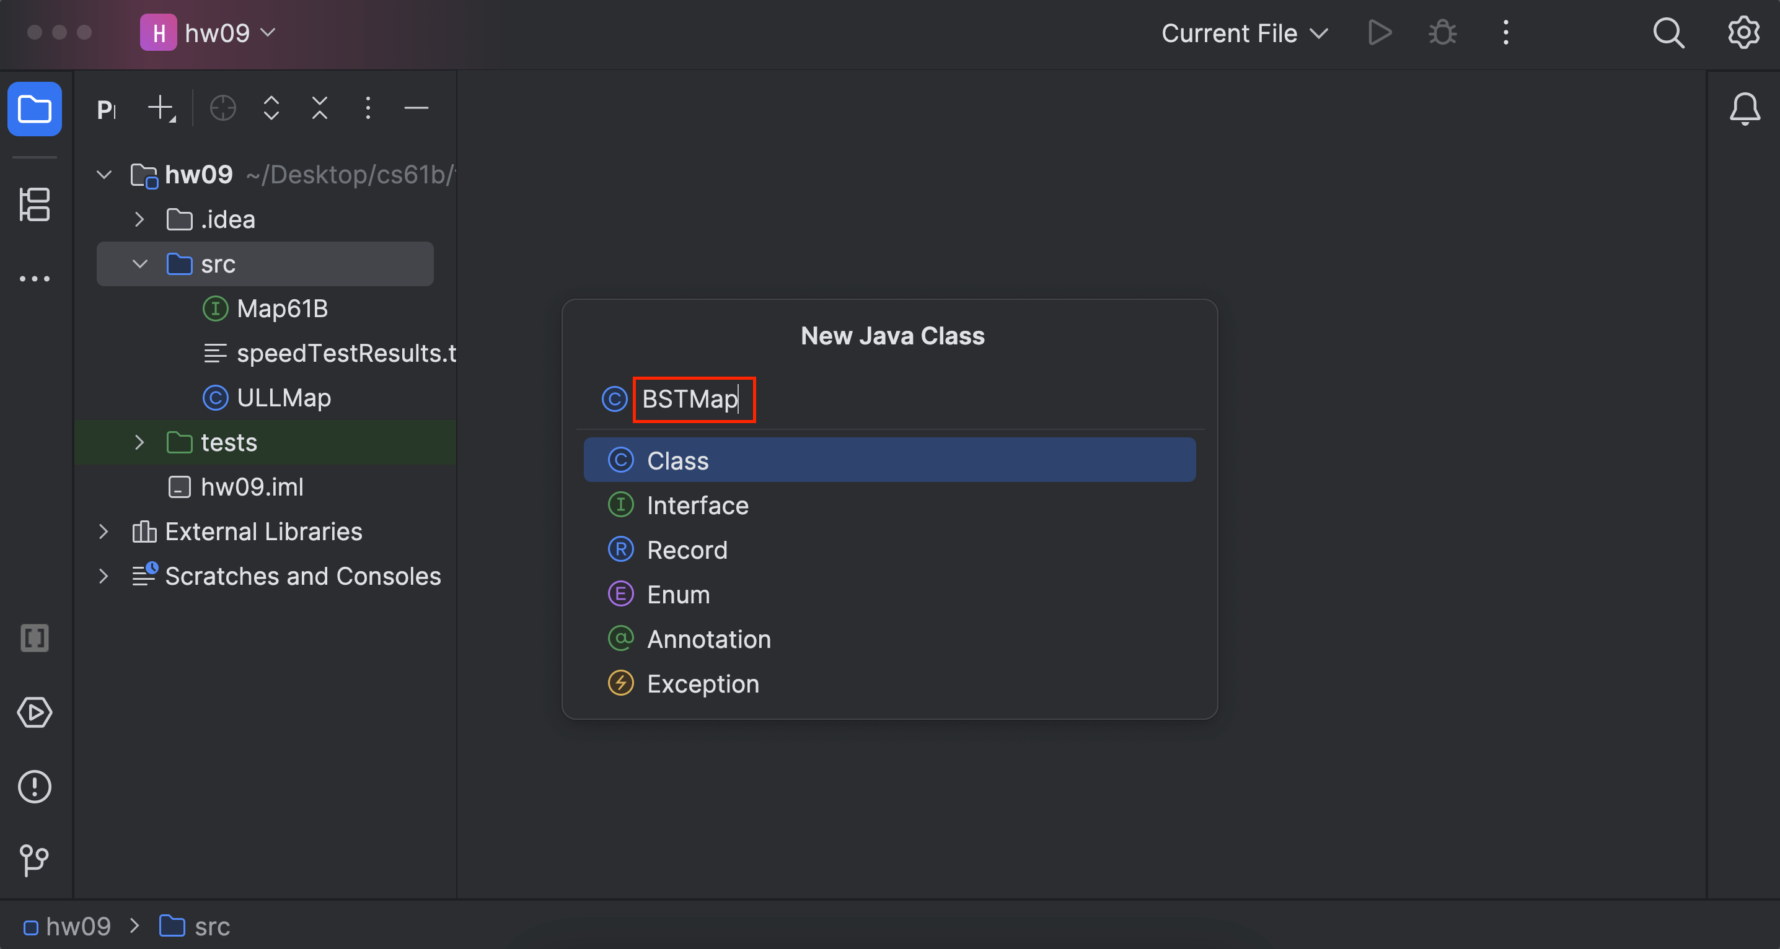
Task: Click the Debug bug icon
Action: pos(1442,33)
